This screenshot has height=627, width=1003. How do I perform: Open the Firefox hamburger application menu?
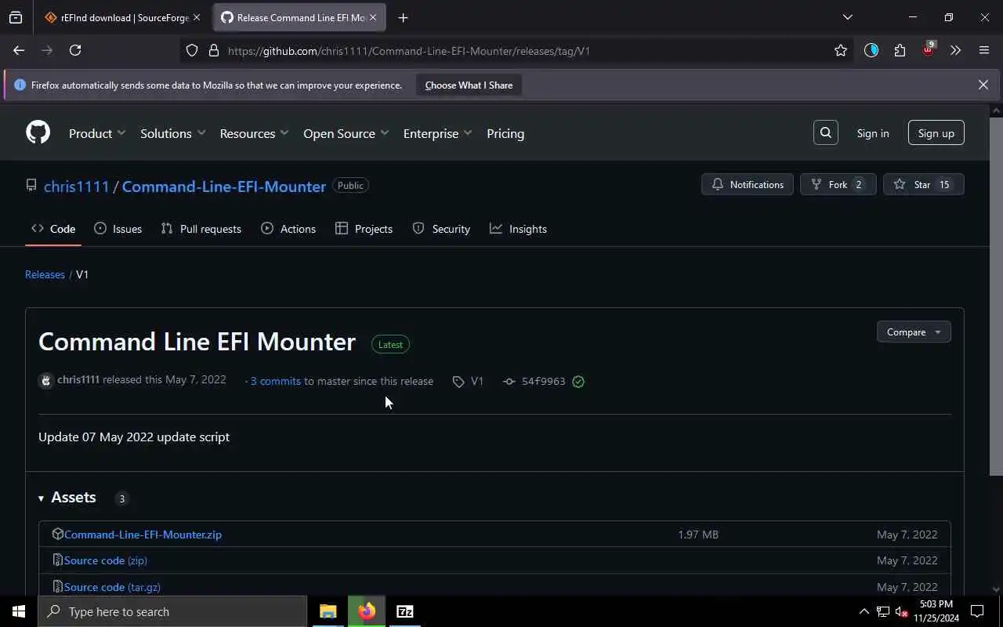[984, 50]
